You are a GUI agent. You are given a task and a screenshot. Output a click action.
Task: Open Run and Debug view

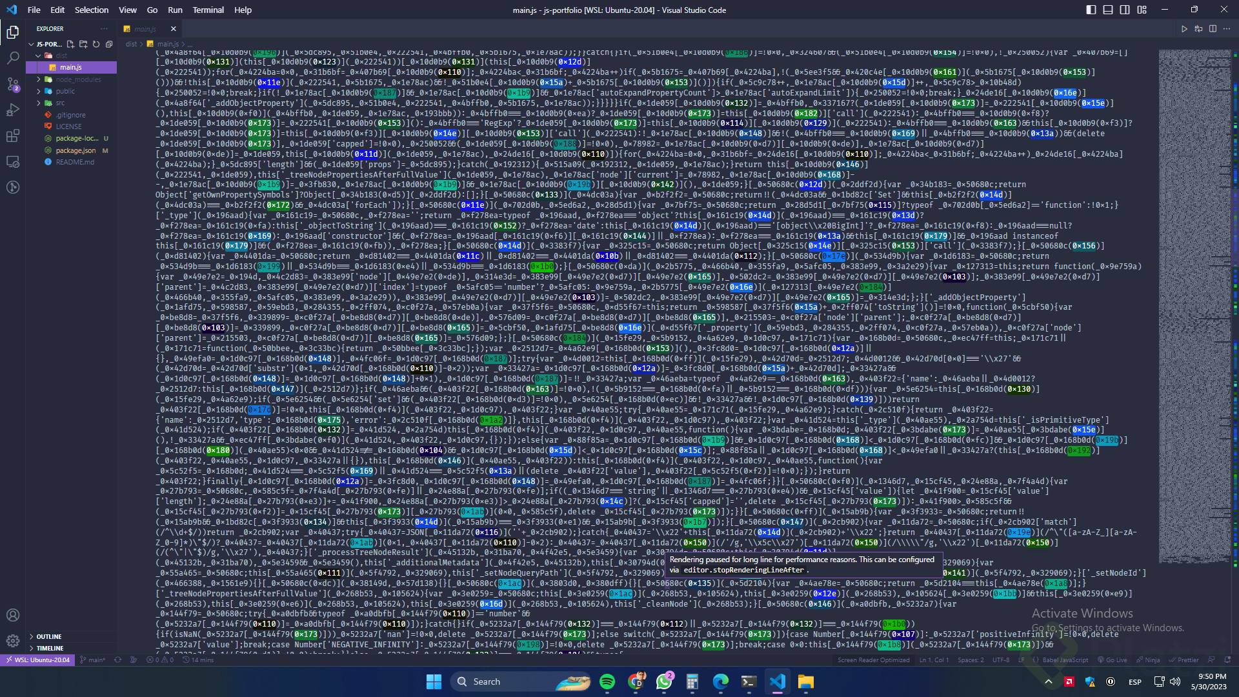[13, 110]
